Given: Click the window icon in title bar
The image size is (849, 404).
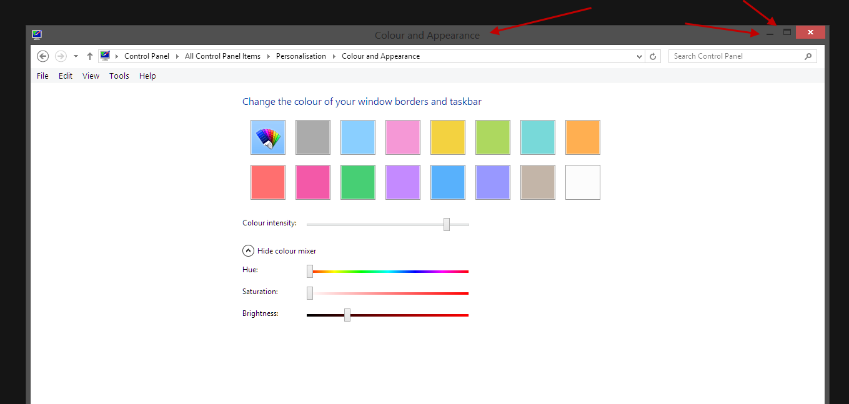Looking at the screenshot, I should click(x=37, y=35).
